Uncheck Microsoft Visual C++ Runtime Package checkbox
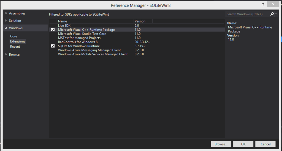The image size is (282, 151). click(53, 30)
